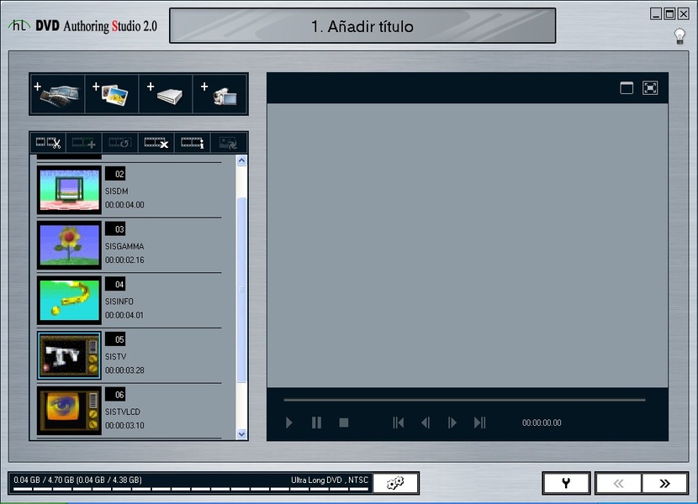Switch preview to windowed mode icon
The height and width of the screenshot is (504, 698).
coord(627,88)
